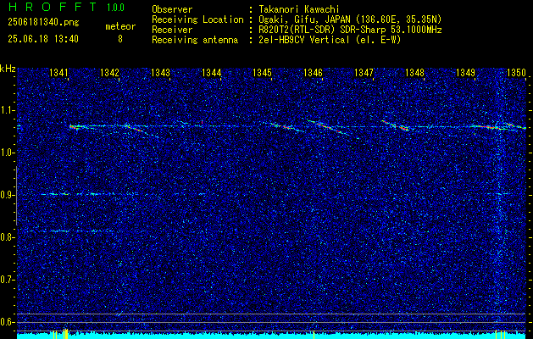
Task: Click the "Receiver" field label
Action: 172,30
